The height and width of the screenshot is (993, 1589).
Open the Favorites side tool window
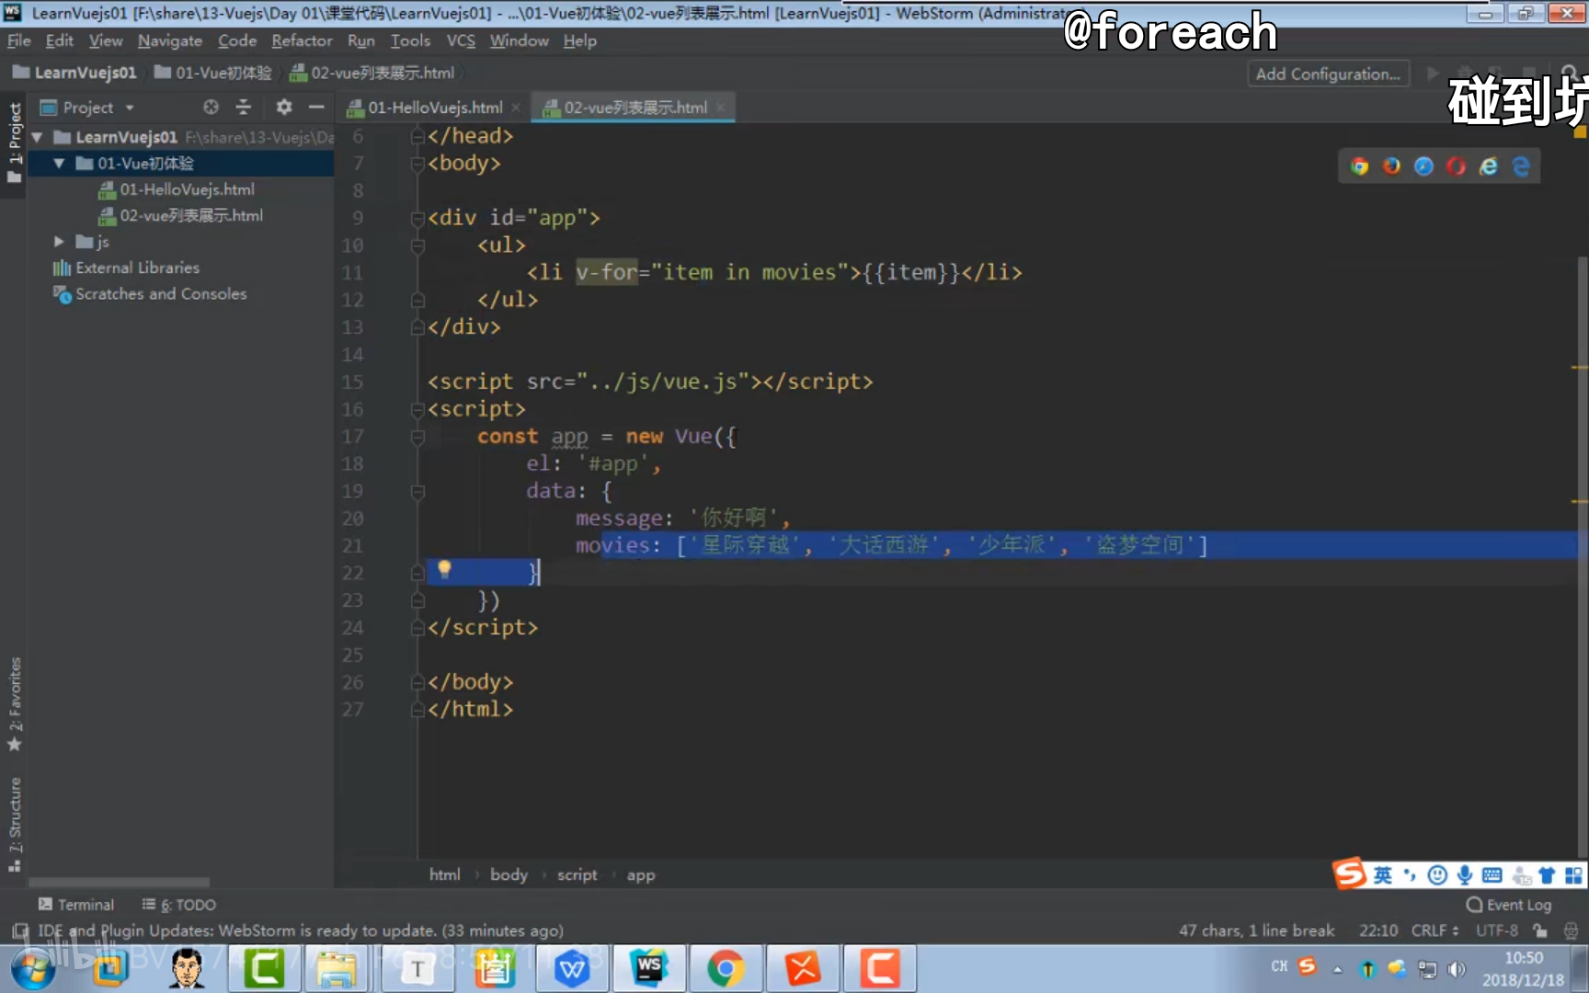click(15, 703)
